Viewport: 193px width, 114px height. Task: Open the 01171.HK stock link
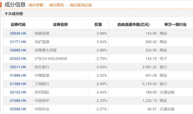click(x=18, y=42)
